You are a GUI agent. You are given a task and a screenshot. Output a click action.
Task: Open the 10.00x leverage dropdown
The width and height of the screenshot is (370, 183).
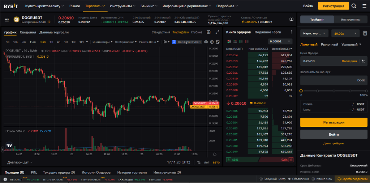(345, 34)
